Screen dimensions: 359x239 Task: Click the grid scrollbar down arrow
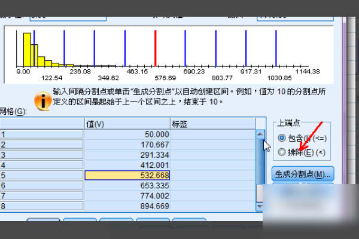(260, 206)
